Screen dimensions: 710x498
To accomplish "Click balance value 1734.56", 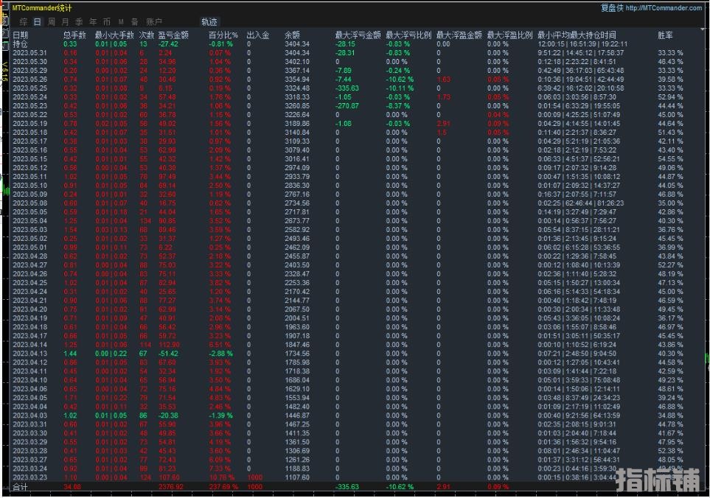I will point(298,354).
